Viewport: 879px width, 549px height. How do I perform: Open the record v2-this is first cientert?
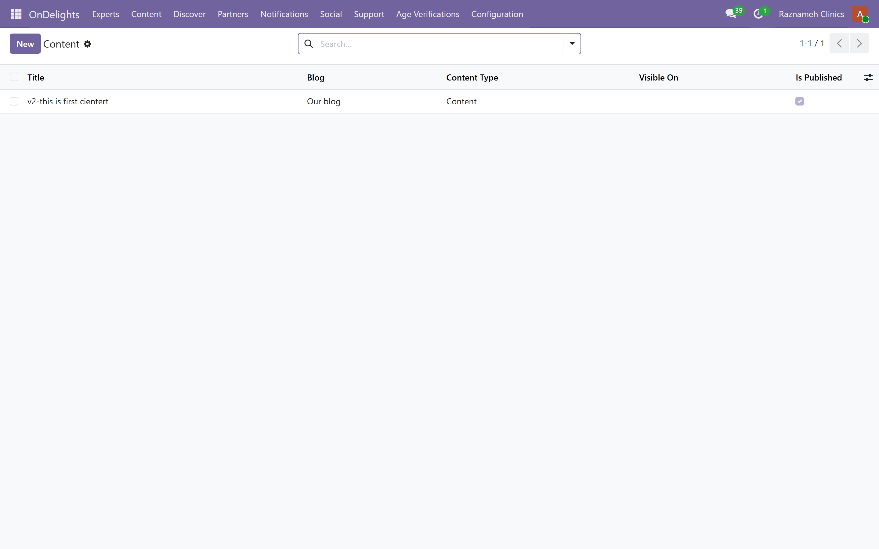[x=68, y=101]
